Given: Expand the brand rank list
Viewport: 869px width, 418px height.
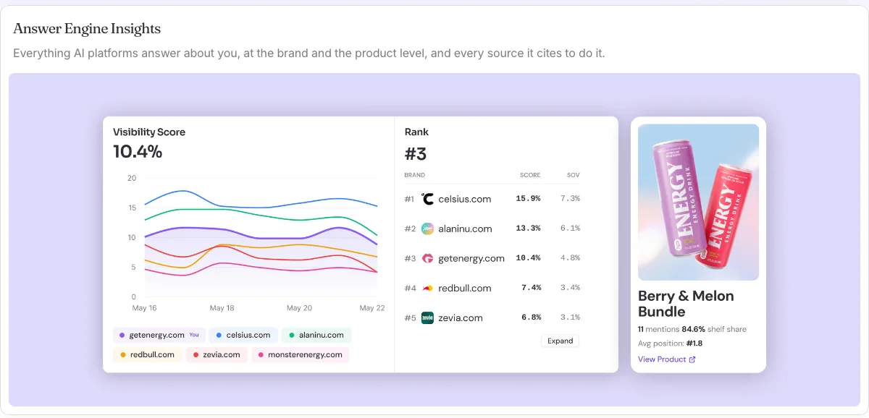Looking at the screenshot, I should coord(560,341).
